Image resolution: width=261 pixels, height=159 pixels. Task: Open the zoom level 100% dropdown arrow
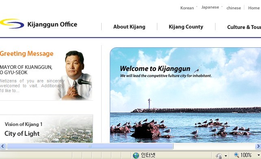259,155
